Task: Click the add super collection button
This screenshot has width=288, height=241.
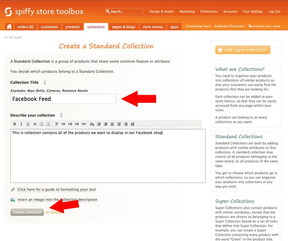Action: click(243, 50)
